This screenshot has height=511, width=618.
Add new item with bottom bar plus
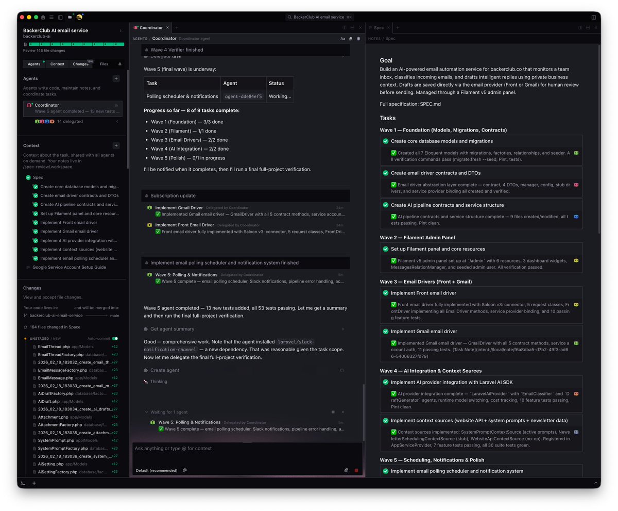coord(34,483)
